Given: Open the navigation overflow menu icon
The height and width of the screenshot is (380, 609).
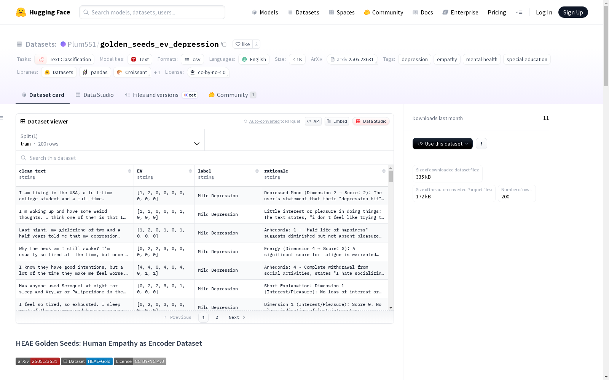Looking at the screenshot, I should pos(519,12).
